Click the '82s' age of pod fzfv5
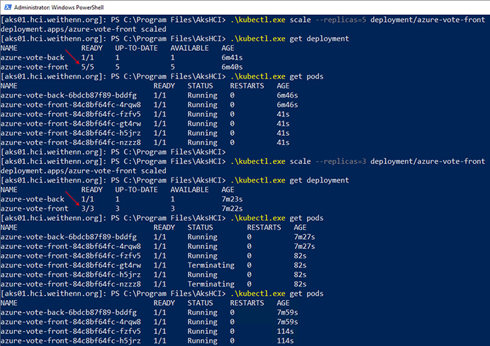This screenshot has height=346, width=490. (x=300, y=256)
